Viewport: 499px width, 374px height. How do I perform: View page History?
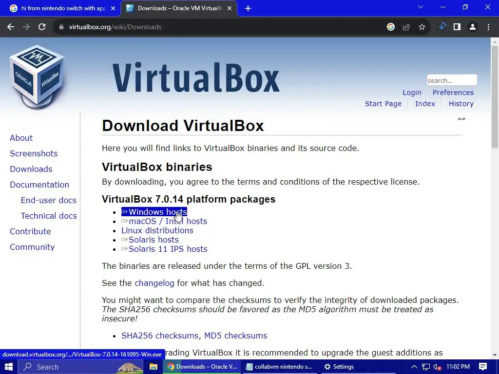coord(461,104)
